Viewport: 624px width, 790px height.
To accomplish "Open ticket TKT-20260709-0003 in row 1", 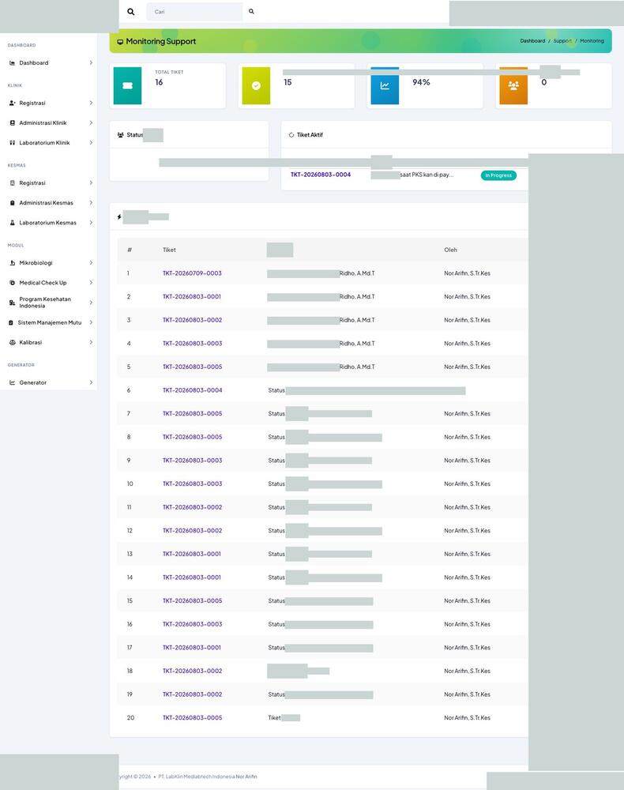I will [192, 273].
